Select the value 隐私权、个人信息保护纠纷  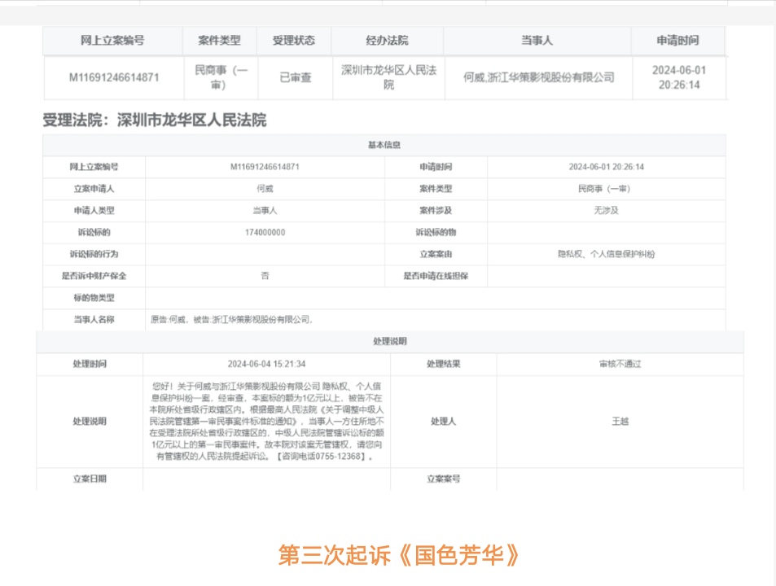607,254
